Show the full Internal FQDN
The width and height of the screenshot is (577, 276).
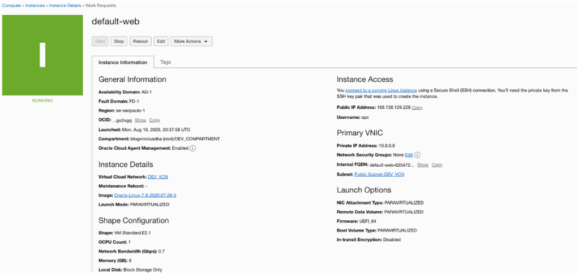[423, 165]
